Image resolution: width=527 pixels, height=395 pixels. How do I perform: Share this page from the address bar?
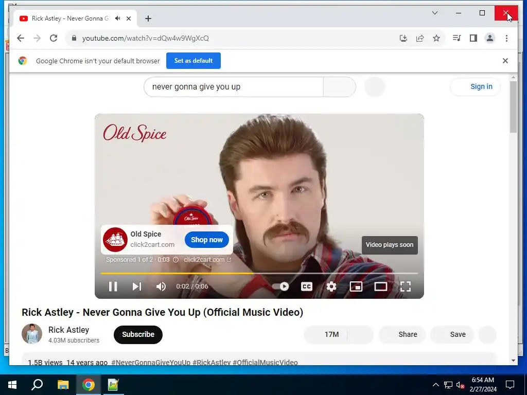pos(420,38)
